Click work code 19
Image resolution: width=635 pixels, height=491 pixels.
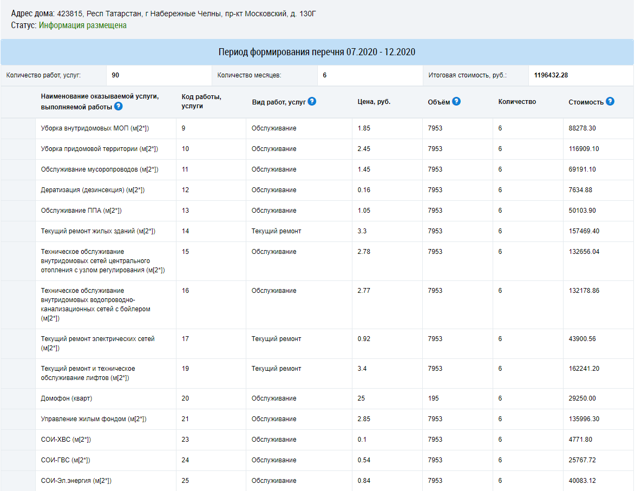[186, 369]
